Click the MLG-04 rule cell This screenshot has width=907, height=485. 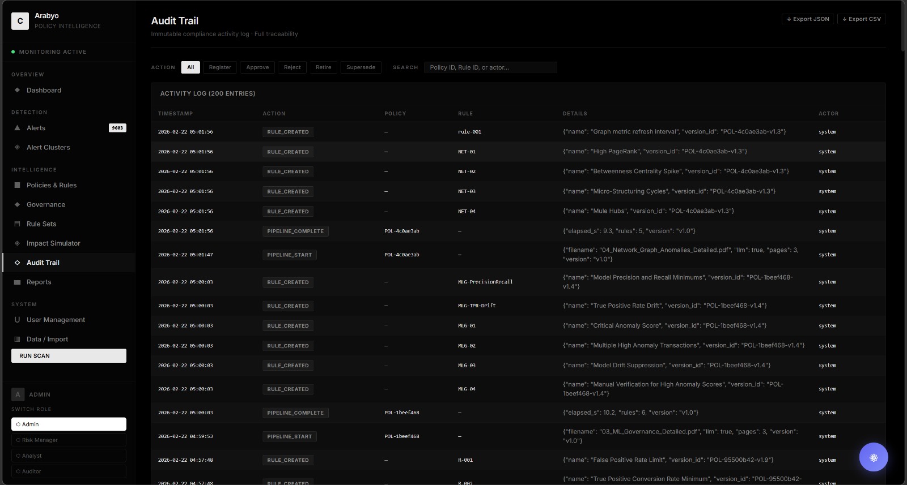(x=467, y=389)
